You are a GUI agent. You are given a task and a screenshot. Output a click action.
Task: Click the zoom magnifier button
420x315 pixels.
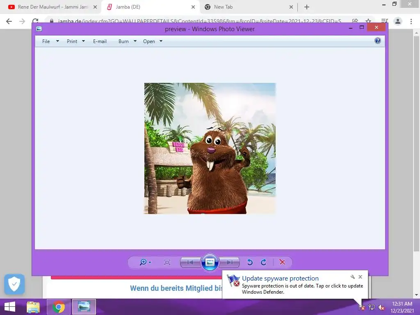pyautogui.click(x=143, y=262)
